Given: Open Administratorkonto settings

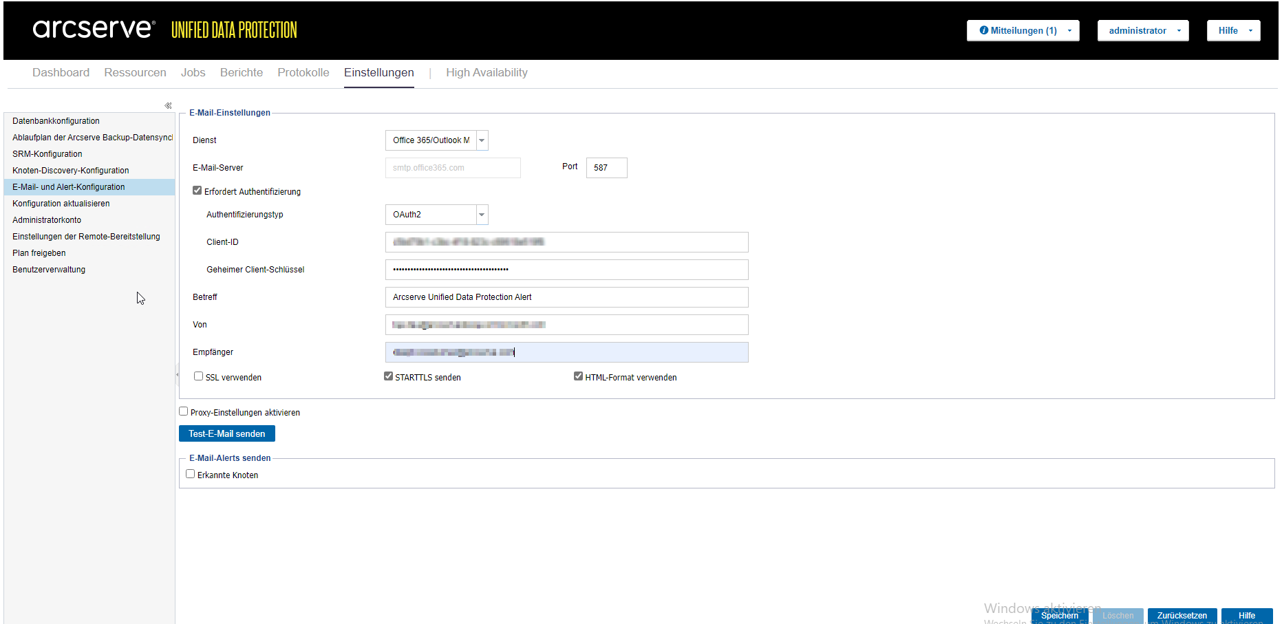Looking at the screenshot, I should (89, 220).
